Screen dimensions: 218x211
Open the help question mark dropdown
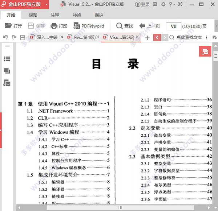click(x=172, y=4)
